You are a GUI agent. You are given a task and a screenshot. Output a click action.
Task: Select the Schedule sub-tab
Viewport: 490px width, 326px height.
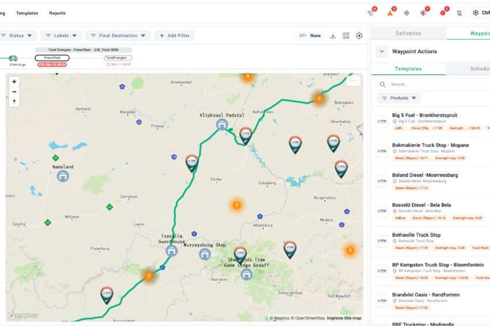pyautogui.click(x=468, y=69)
